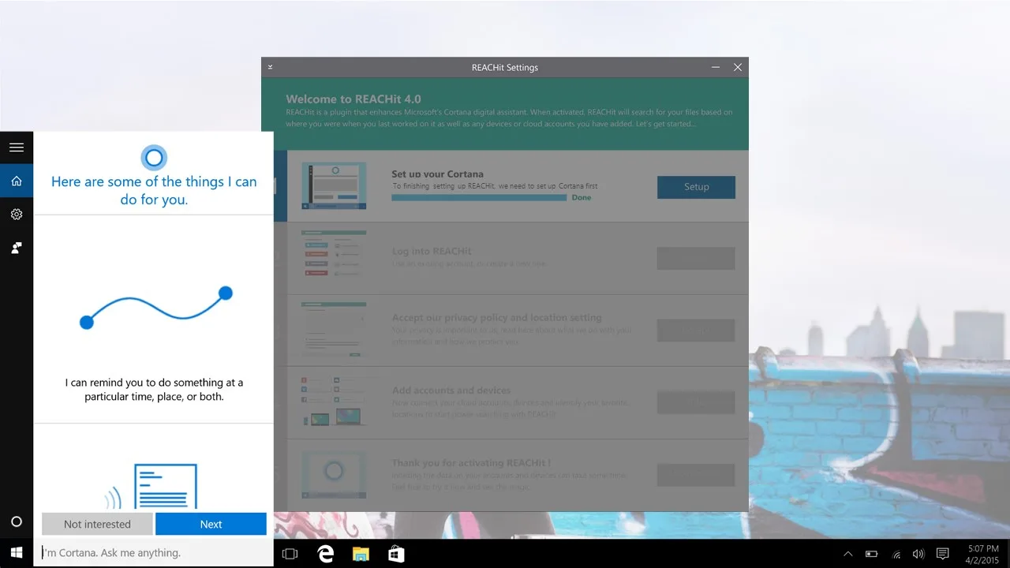Minimize the REACHit Settings window
Screen dimensions: 1010x568
(716, 67)
